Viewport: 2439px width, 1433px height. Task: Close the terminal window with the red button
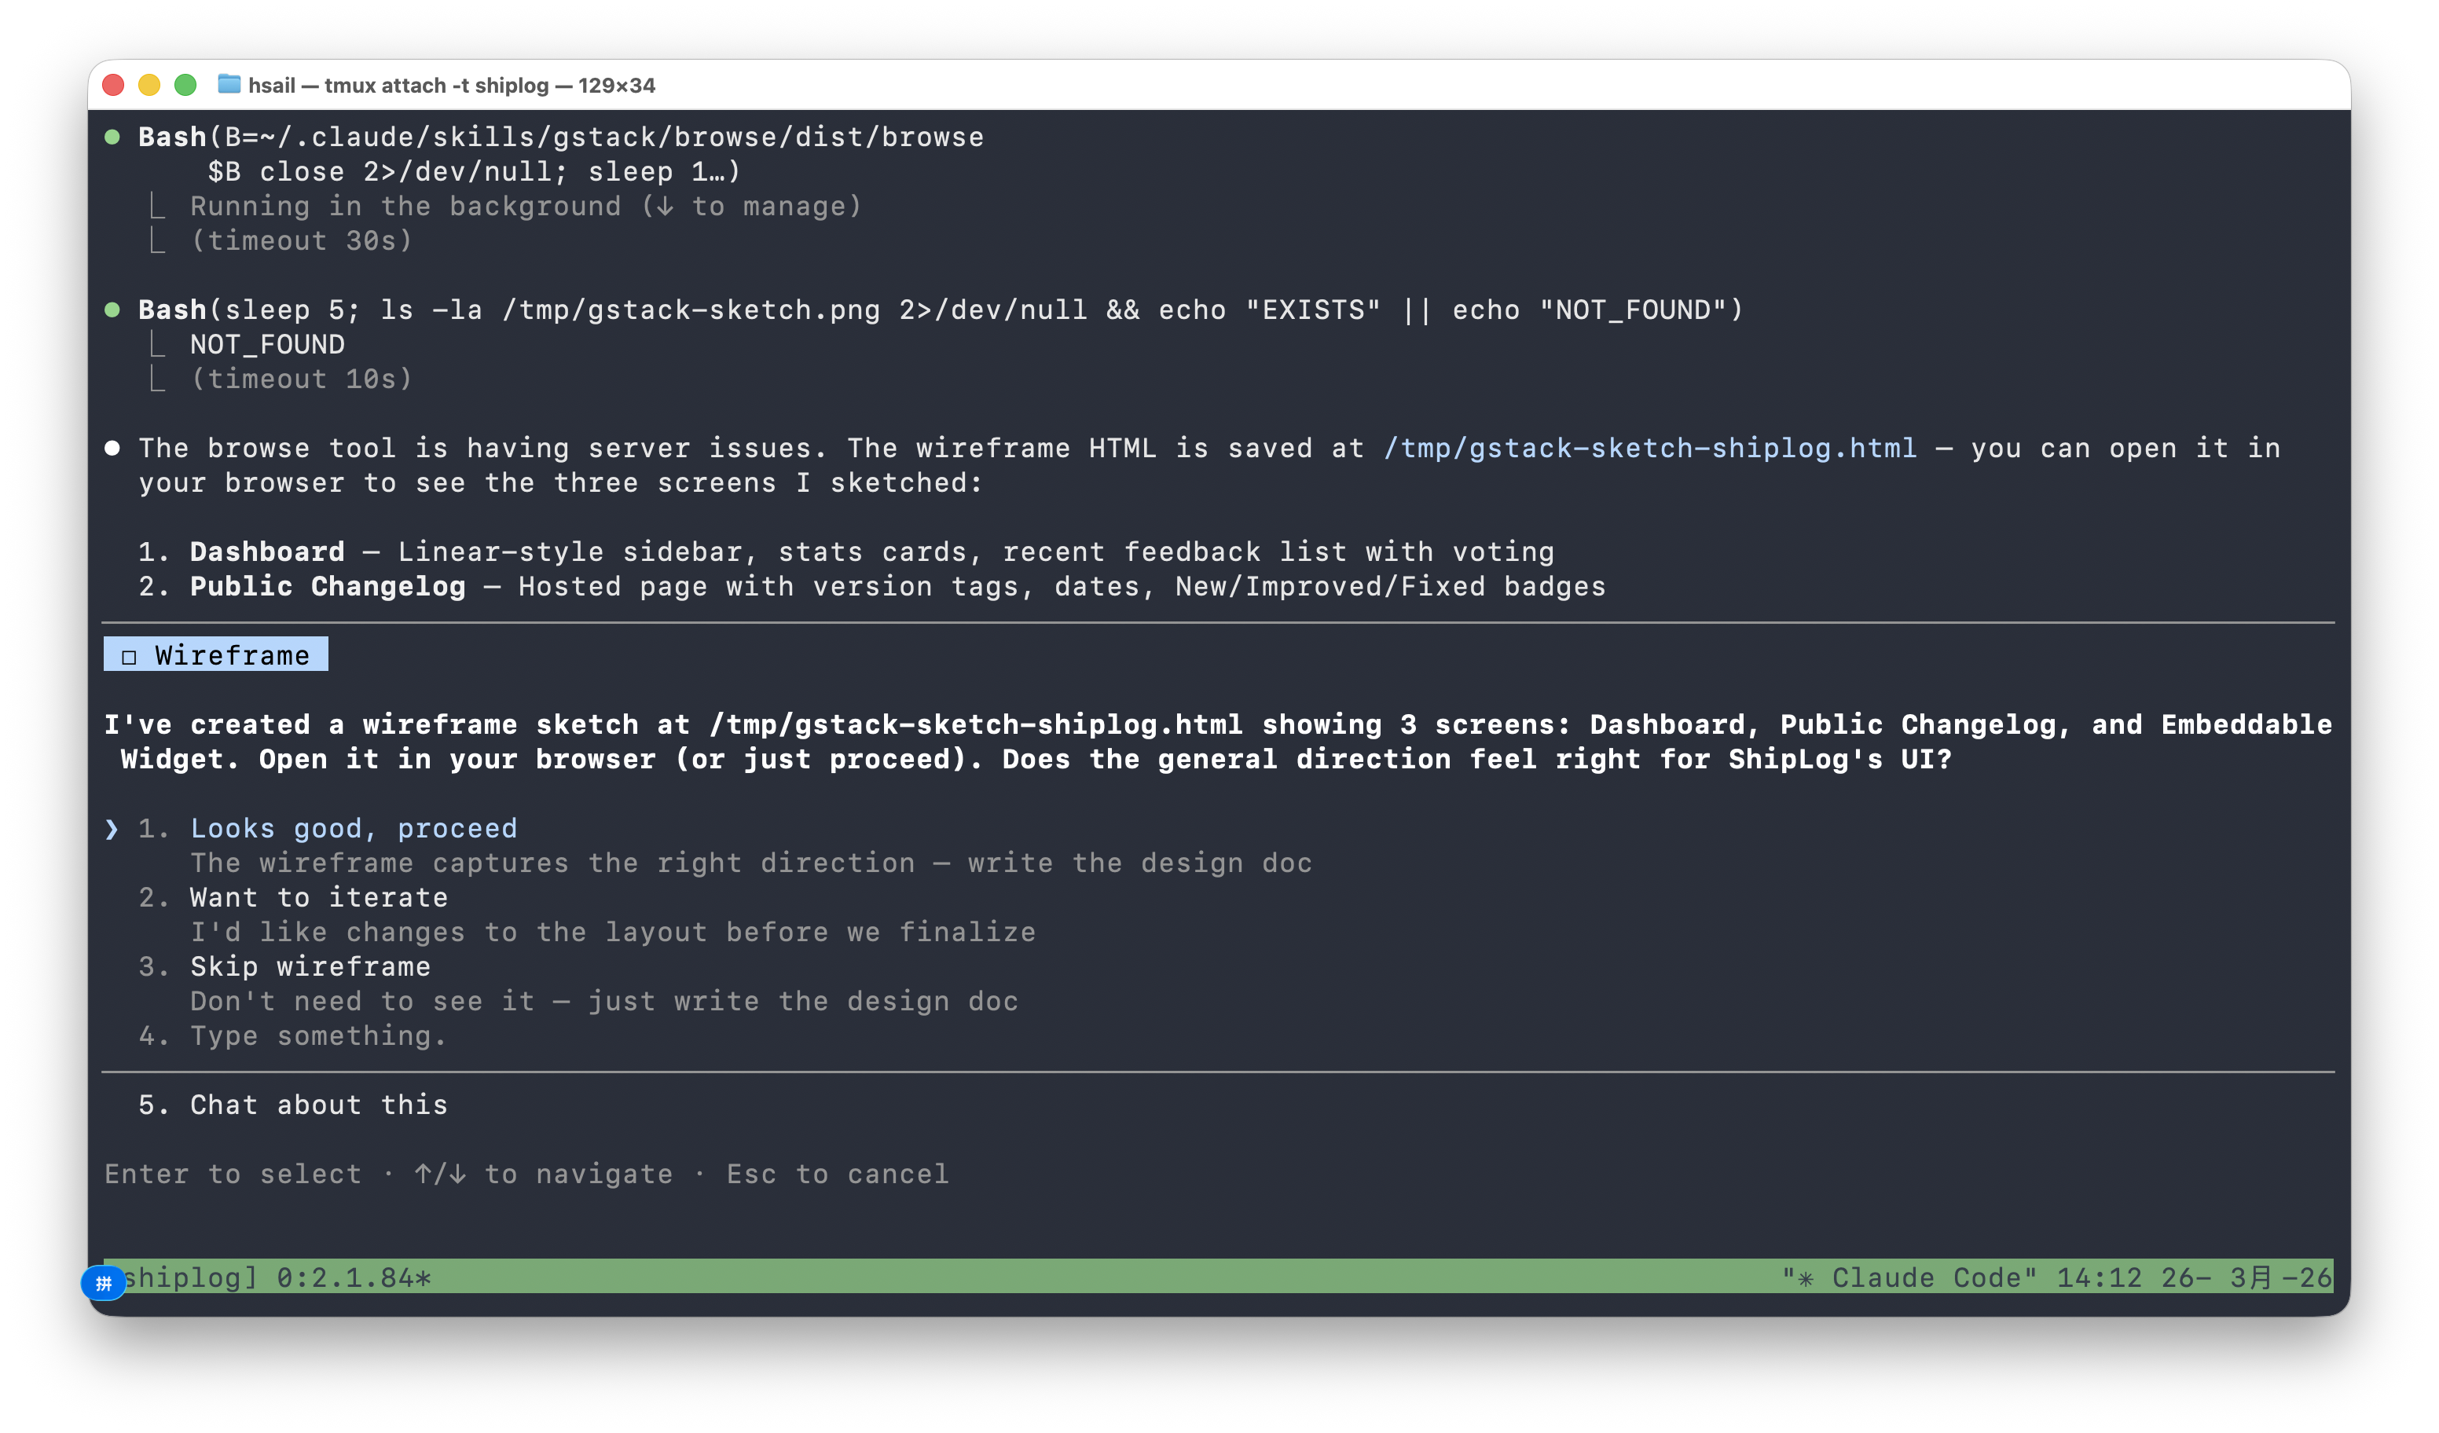pyautogui.click(x=113, y=85)
